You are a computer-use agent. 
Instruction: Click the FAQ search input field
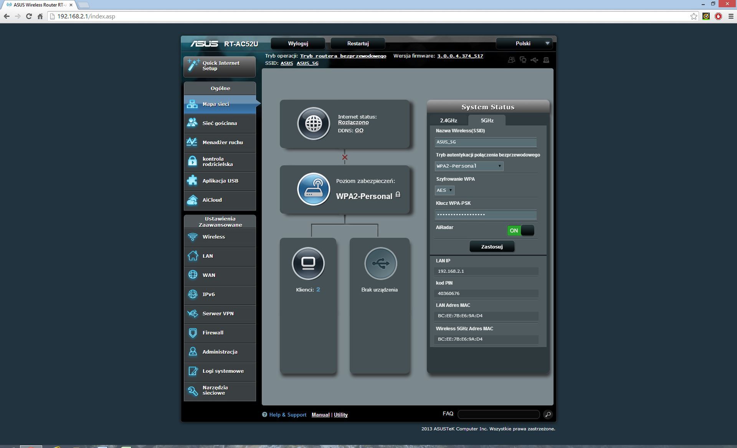(499, 414)
